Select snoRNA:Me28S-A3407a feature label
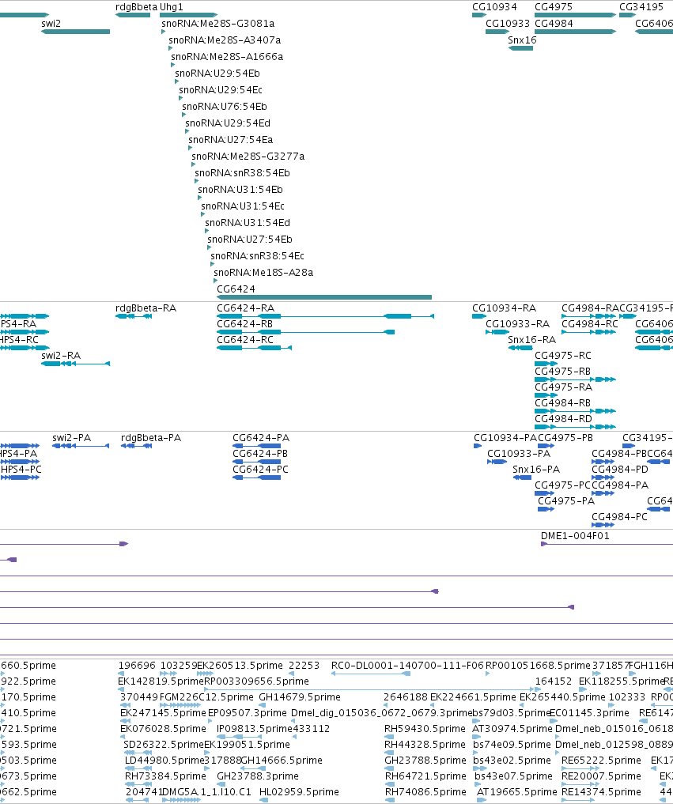 coord(225,40)
